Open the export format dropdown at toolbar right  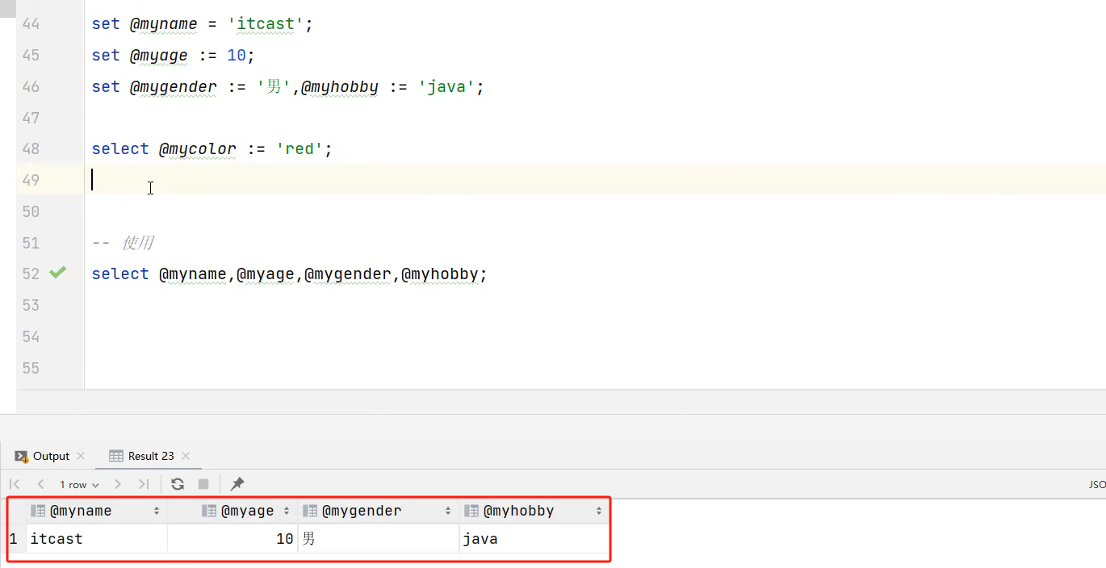(x=1096, y=485)
